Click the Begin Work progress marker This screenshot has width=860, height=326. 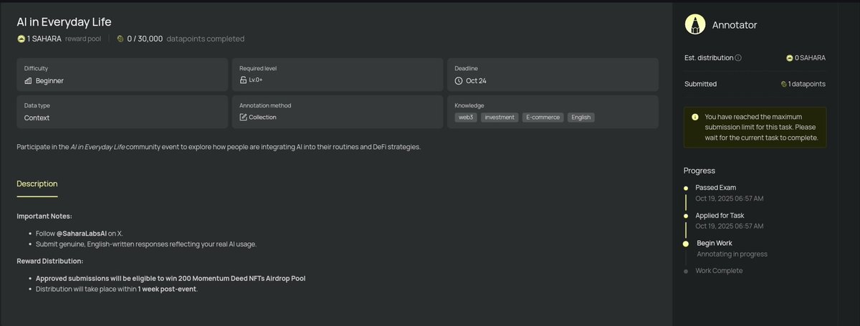coord(686,244)
